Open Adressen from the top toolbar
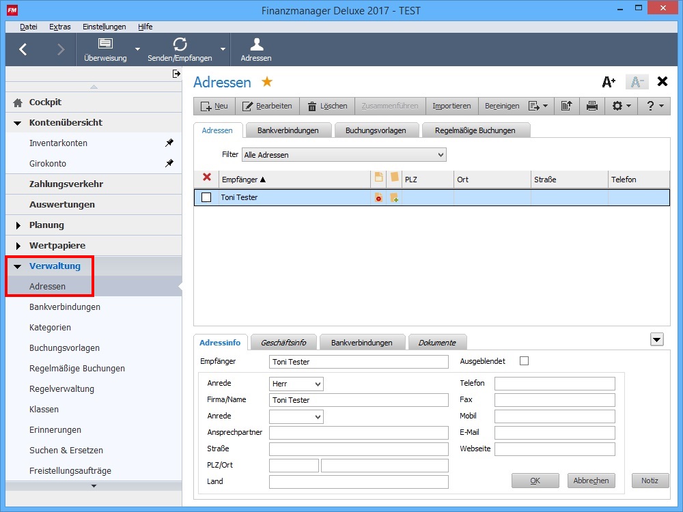683x512 pixels. (256, 50)
